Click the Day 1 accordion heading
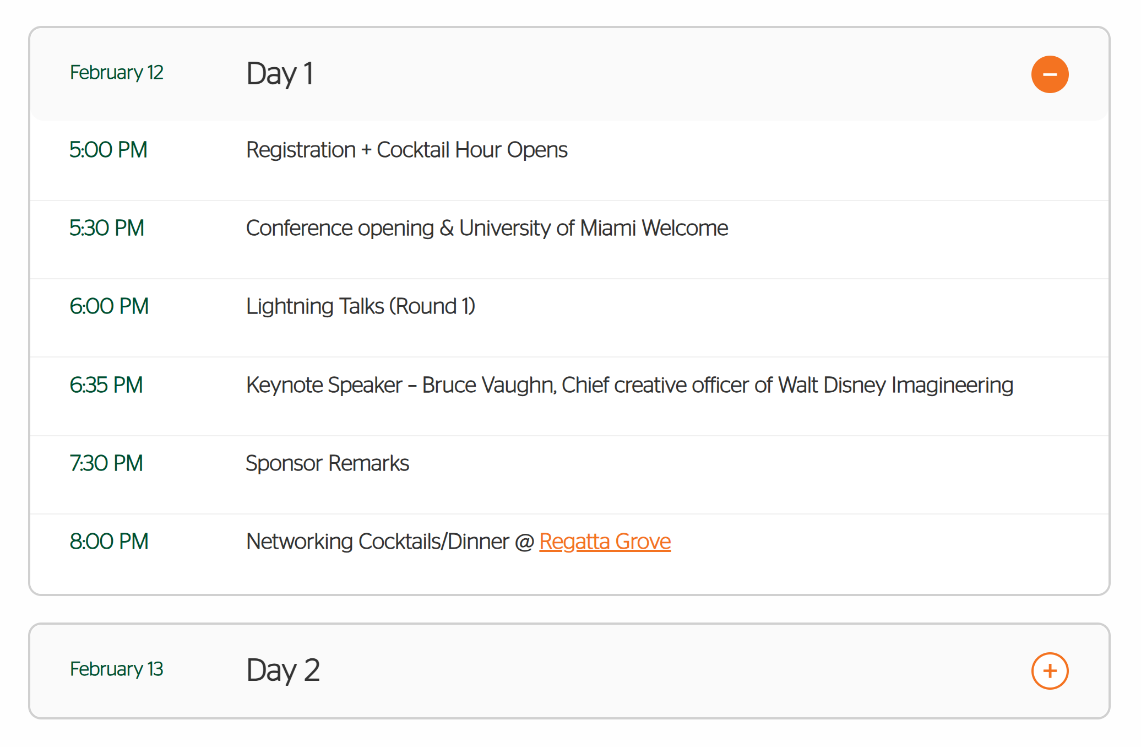The image size is (1141, 747). (280, 74)
